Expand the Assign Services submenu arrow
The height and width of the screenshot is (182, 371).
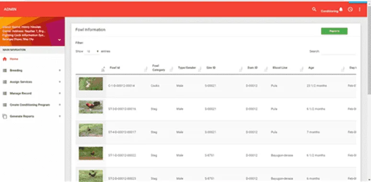(x=59, y=82)
